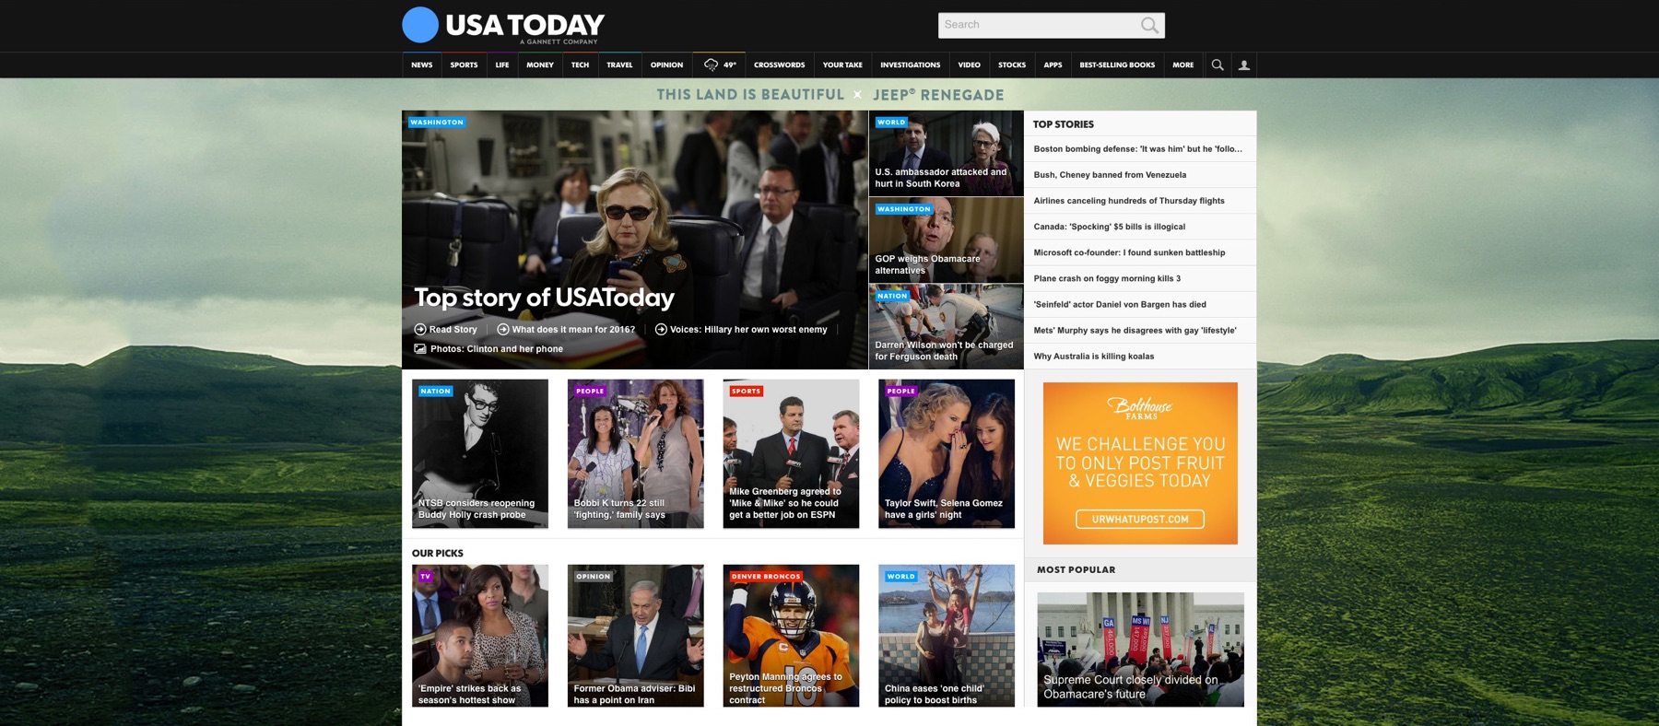Read 'Bush, Cheney banned from Venezuela'
This screenshot has height=726, width=1659.
point(1110,174)
